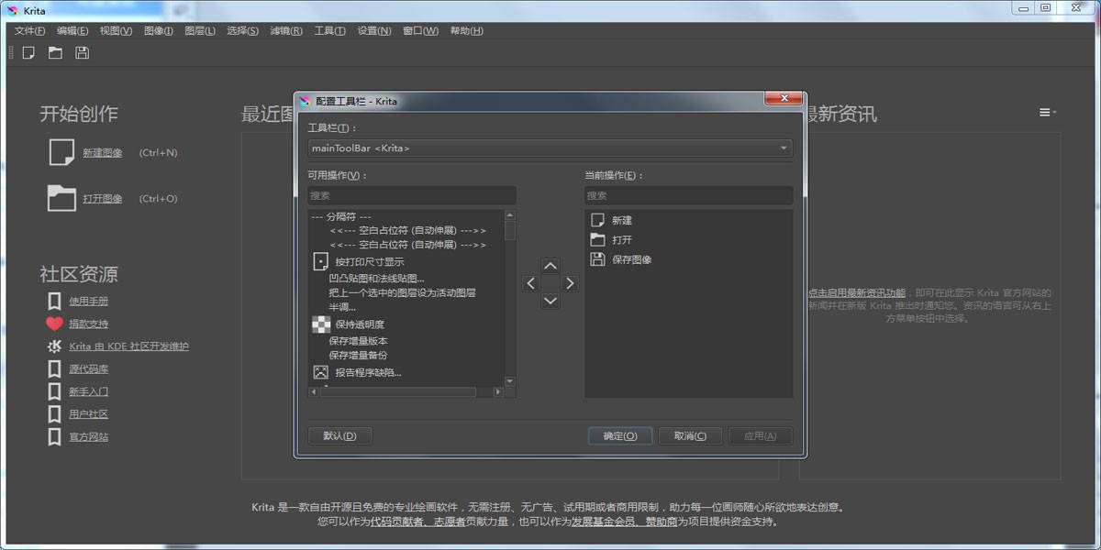Click the right arrow to add an action
1101x550 pixels.
pyautogui.click(x=570, y=283)
